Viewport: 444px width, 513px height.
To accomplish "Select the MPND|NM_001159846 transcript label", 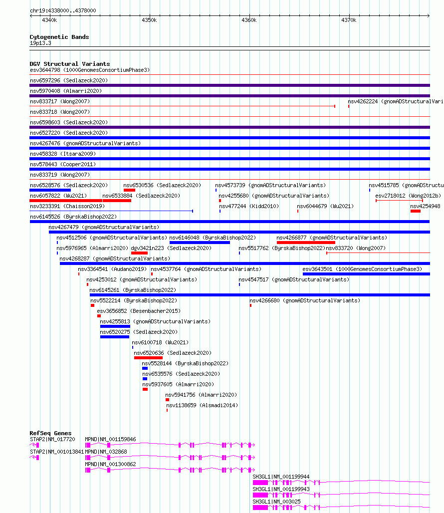I will tap(110, 439).
